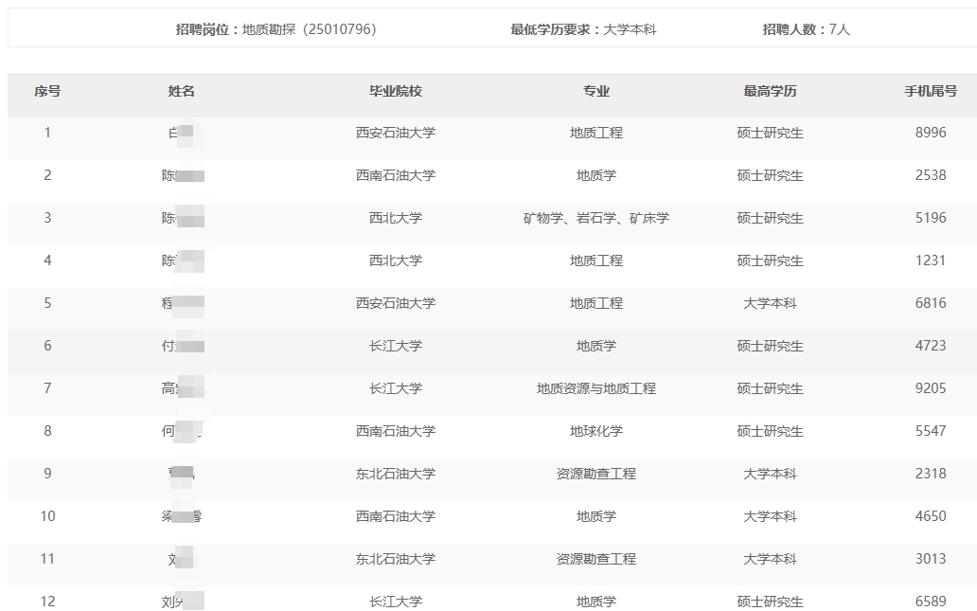Click phone tail number 2538
Viewport: 977px width, 611px height.
coord(931,175)
